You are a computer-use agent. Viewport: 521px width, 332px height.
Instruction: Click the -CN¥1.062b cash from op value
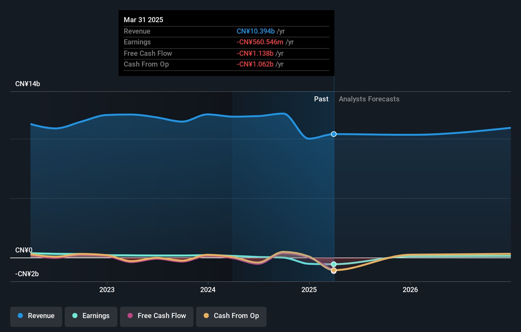255,64
